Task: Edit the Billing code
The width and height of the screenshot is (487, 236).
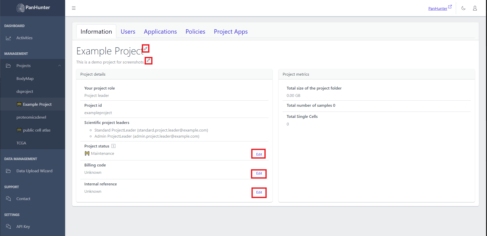Action: click(259, 174)
